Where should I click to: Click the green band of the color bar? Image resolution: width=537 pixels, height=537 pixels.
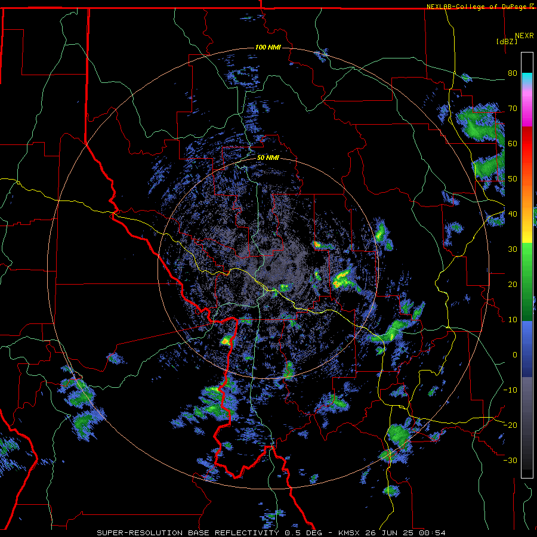coord(527,282)
